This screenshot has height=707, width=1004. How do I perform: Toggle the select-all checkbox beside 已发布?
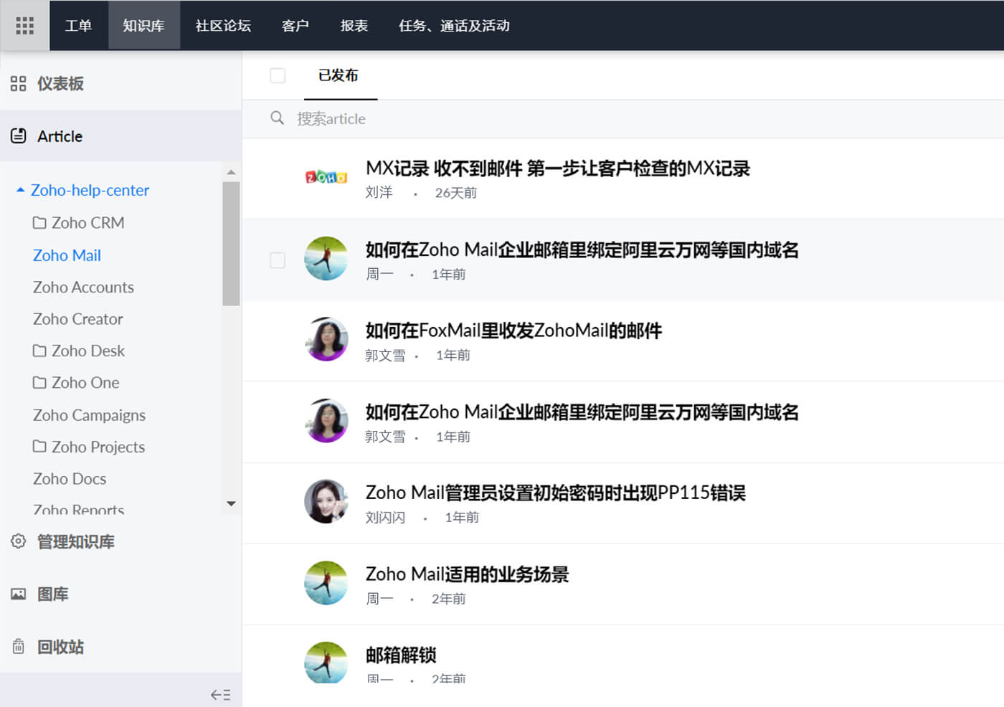(x=278, y=75)
